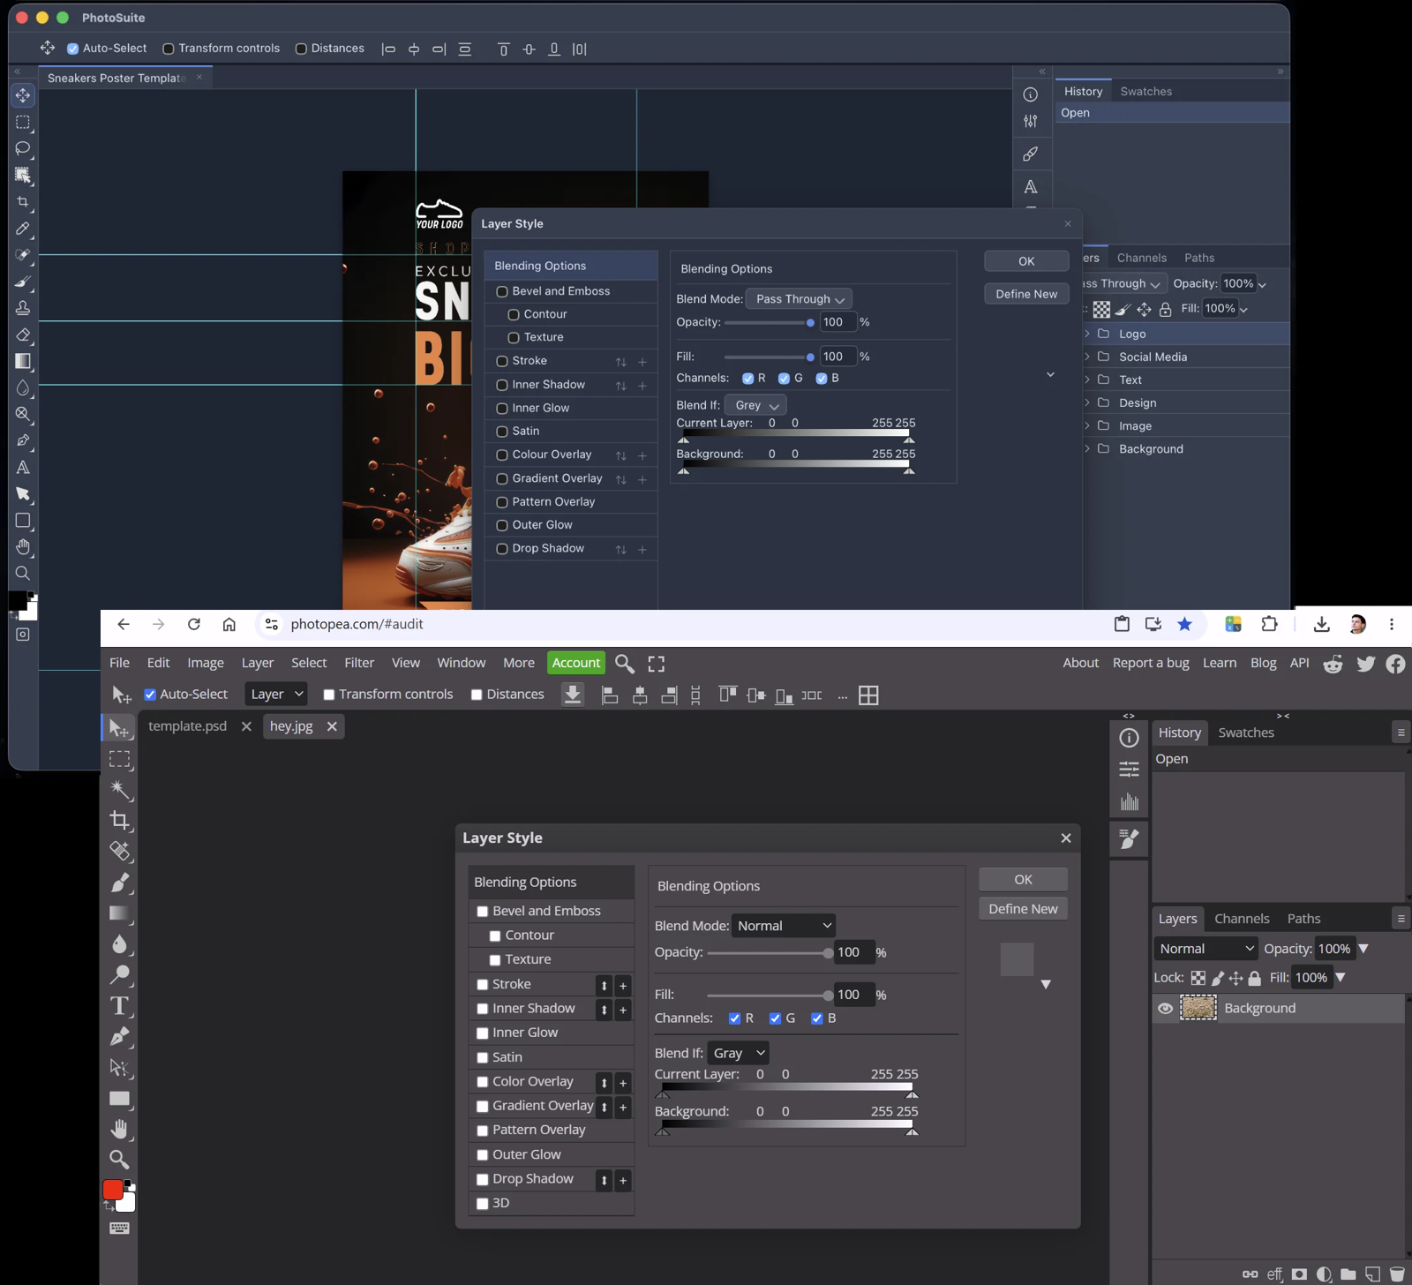Select Photopea's Brush tool

120,883
